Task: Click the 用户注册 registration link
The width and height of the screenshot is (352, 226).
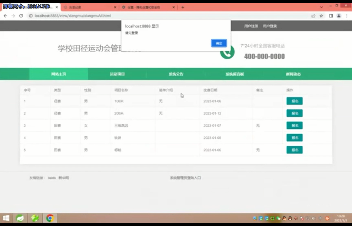Action: point(251,26)
